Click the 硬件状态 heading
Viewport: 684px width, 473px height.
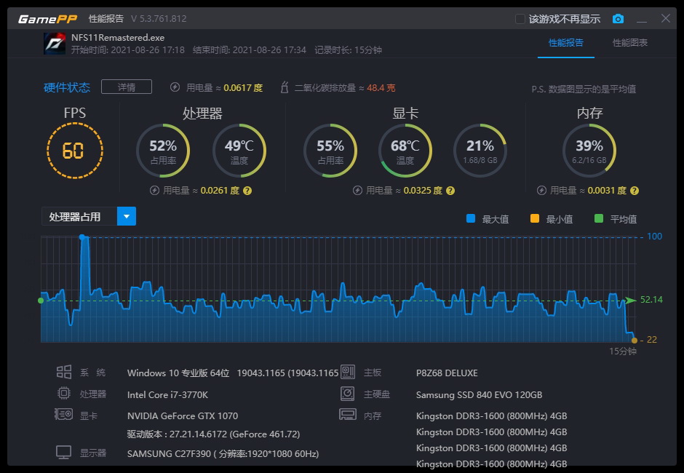click(x=67, y=88)
